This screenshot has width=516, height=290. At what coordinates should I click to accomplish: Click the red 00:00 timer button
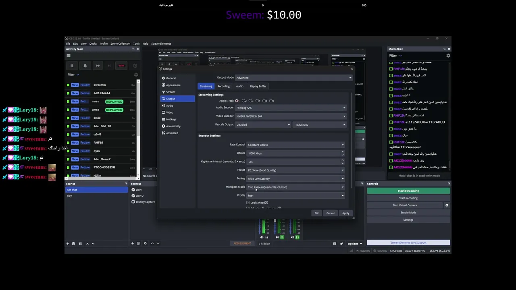(121, 66)
